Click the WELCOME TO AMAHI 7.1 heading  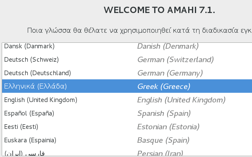[160, 10]
